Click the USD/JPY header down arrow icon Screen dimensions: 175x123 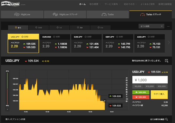(x=26, y=61)
